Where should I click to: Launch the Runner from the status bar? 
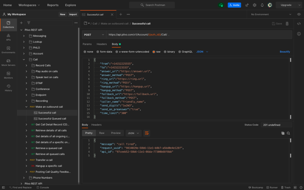tap(272, 187)
